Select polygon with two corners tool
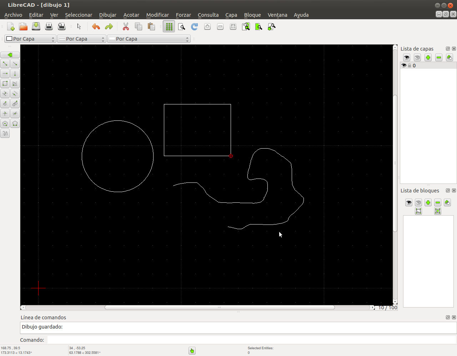The height and width of the screenshot is (356, 457). [15, 123]
